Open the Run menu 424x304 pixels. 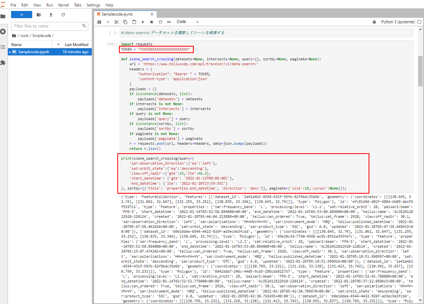[49, 5]
